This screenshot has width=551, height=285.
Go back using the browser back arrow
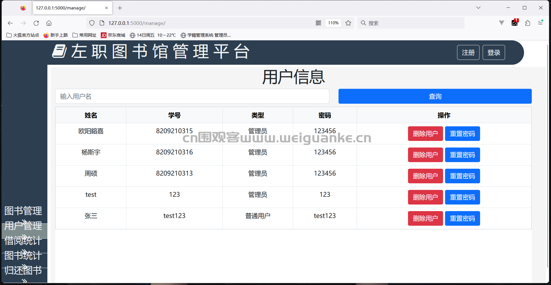click(10, 23)
